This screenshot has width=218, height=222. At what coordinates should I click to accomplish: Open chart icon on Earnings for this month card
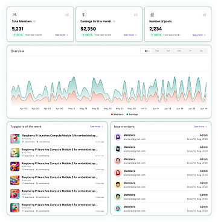(x=136, y=15)
